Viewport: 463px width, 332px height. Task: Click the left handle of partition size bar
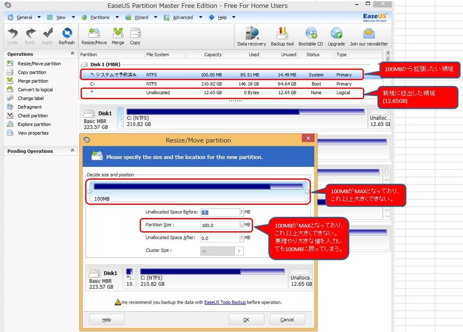pyautogui.click(x=89, y=192)
